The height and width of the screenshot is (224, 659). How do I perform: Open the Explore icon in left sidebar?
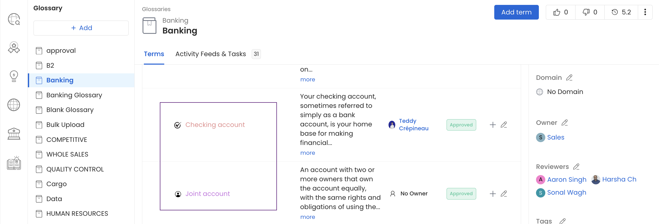14,19
